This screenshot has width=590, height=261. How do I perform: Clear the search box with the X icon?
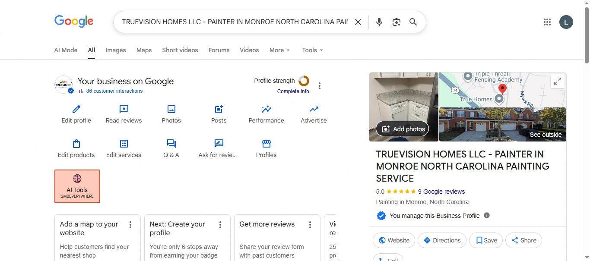[x=358, y=22]
